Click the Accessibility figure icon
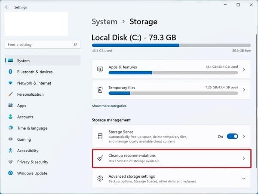 (10, 150)
